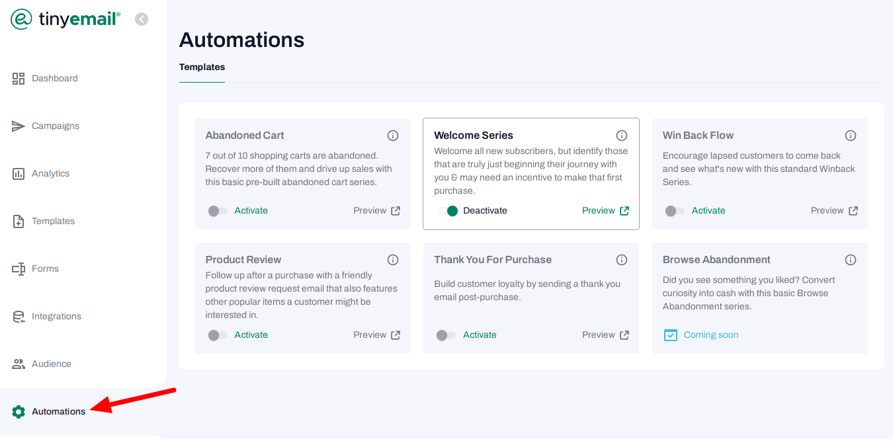Click the Automations gear icon

point(19,411)
